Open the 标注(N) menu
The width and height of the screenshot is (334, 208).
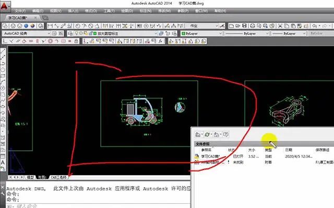[x=146, y=11]
